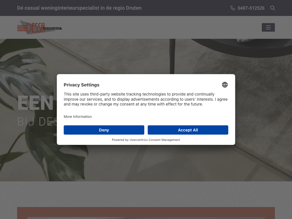This screenshot has width=292, height=219.
Task: Click the tagline about regio Druten
Action: [79, 8]
